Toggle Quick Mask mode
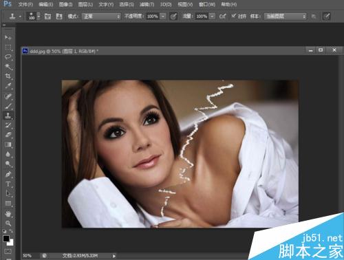Screen dimensions: 344x260 click(x=8, y=251)
